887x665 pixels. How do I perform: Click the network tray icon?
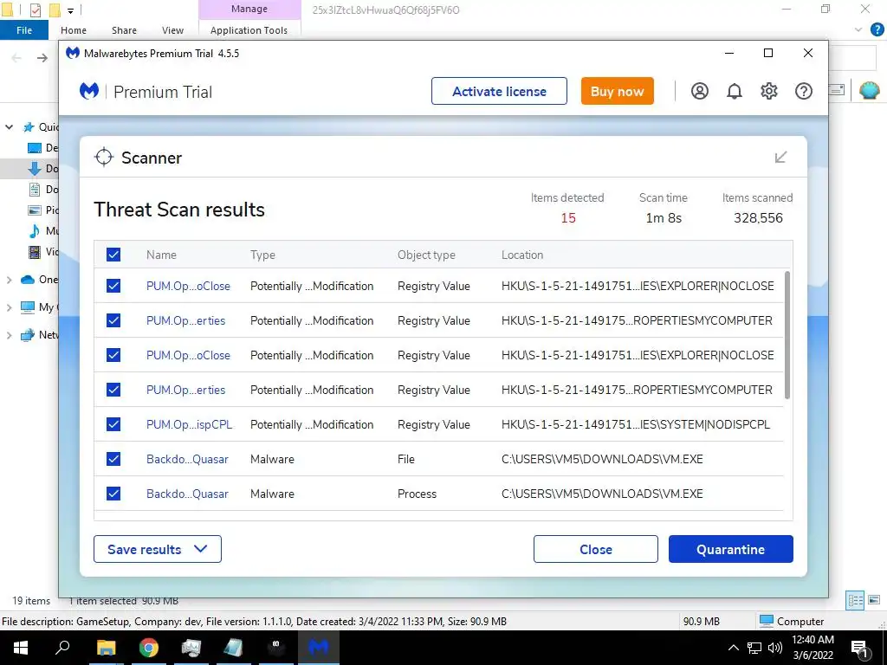point(754,648)
